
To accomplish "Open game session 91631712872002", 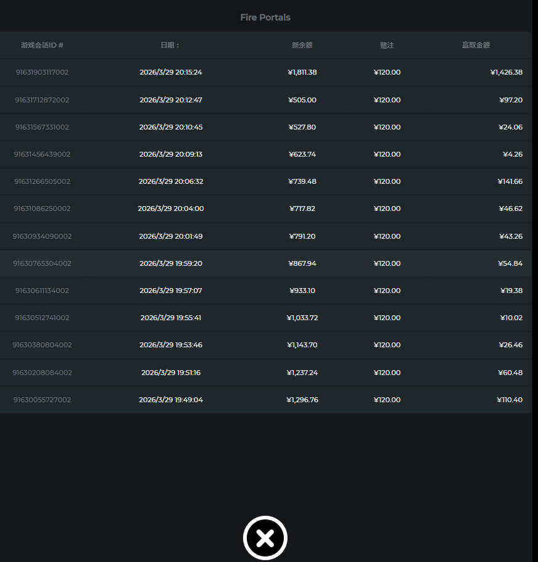I will pyautogui.click(x=42, y=100).
